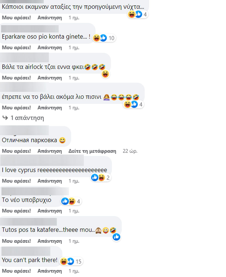This screenshot has width=226, height=277.
Task: Open reactions on "Το νέο υποβρυχιο" comment
Action: [71, 201]
